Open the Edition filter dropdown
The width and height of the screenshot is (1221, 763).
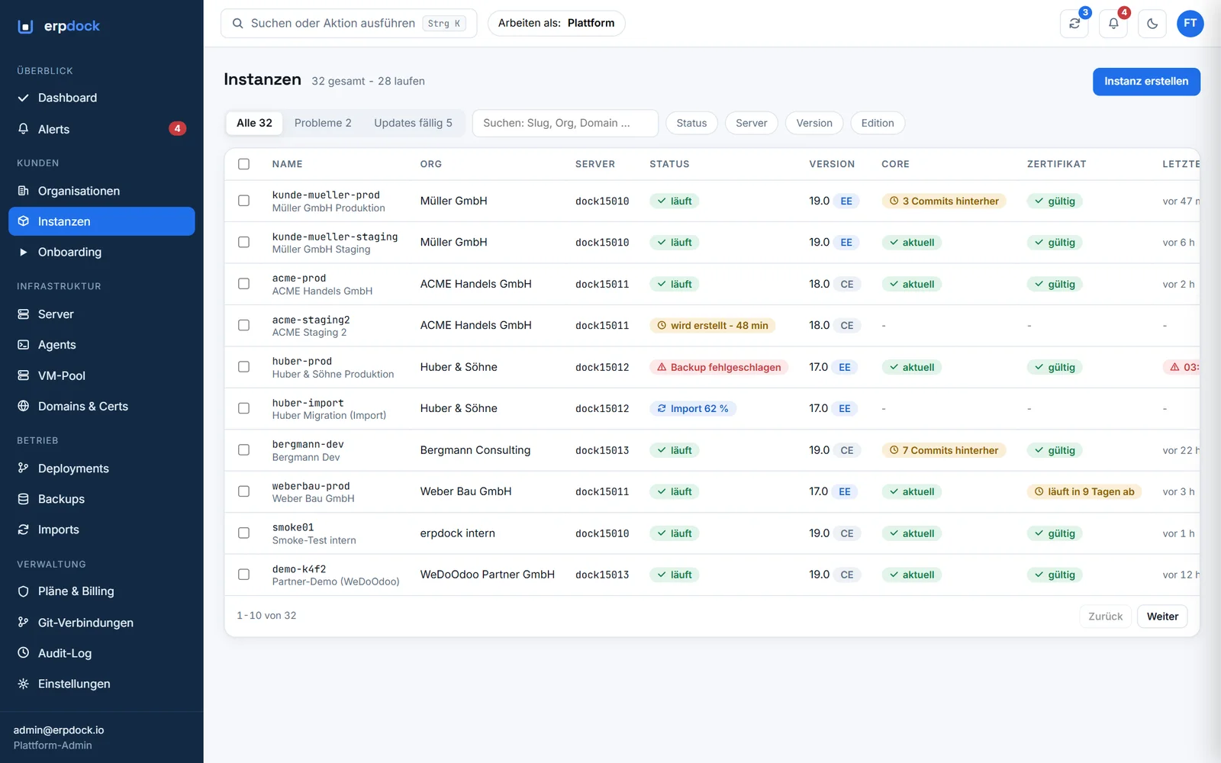pos(878,123)
